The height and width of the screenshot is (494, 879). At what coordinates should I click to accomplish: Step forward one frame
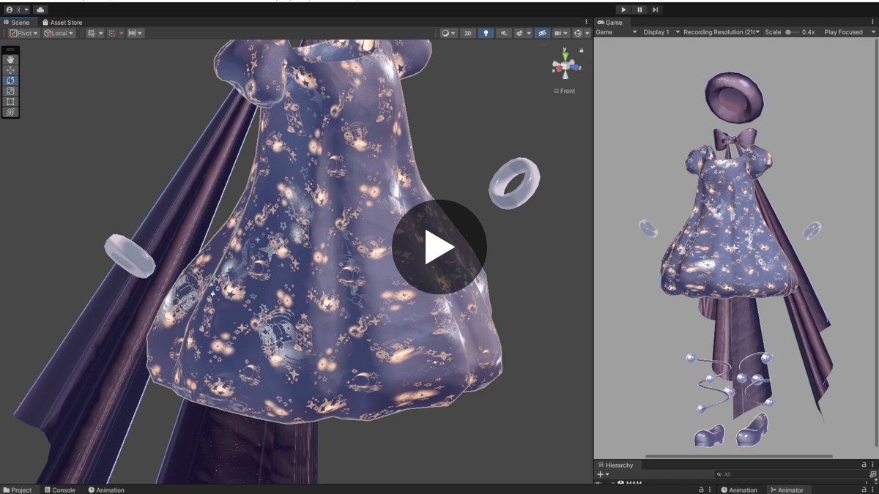[x=656, y=10]
